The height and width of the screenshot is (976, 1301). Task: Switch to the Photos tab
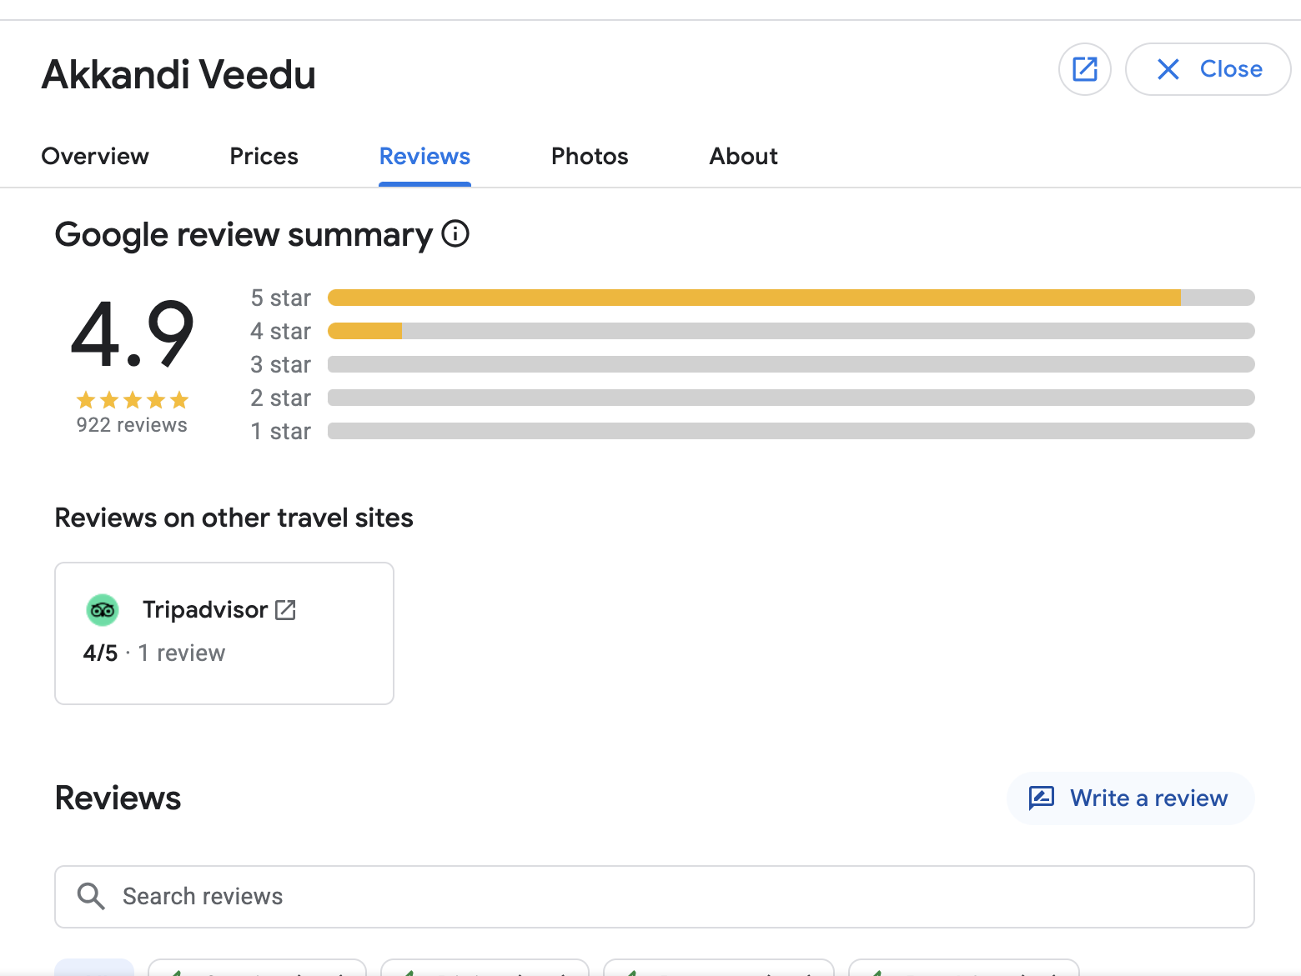(589, 156)
